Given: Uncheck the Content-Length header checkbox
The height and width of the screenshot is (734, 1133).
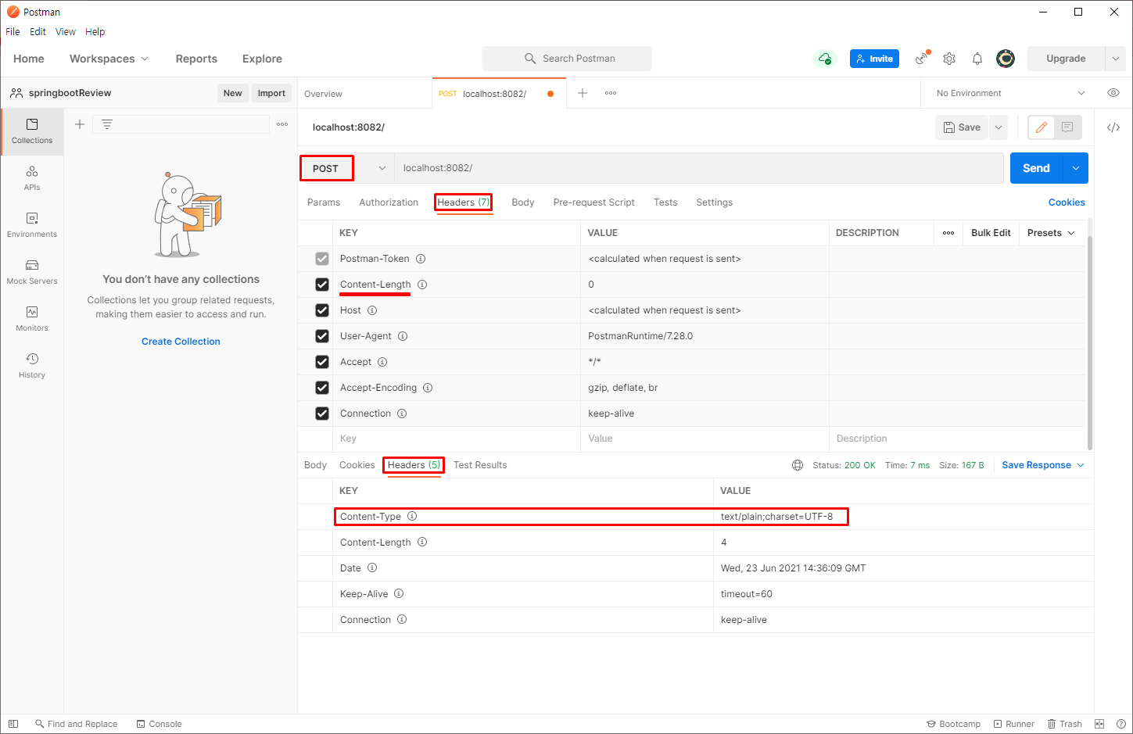Looking at the screenshot, I should tap(322, 285).
